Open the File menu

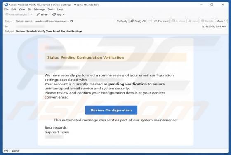pos(6,9)
